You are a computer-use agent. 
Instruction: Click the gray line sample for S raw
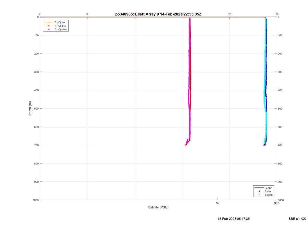click(x=259, y=188)
